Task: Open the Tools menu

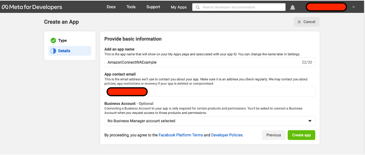Action: click(x=131, y=7)
